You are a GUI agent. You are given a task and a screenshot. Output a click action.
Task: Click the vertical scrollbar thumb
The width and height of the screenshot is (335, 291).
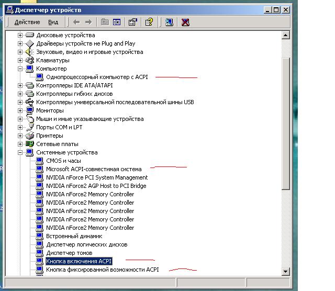point(286,124)
